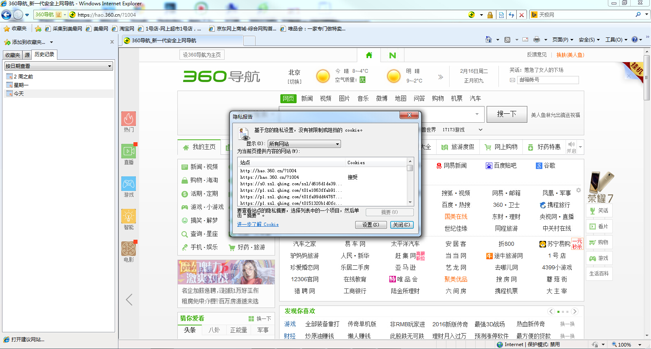
Task: Expand the 今天 history entry
Action: 19,93
